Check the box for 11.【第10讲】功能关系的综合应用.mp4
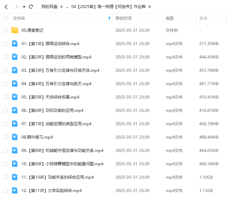This screenshot has height=199, width=228. pos(6,177)
